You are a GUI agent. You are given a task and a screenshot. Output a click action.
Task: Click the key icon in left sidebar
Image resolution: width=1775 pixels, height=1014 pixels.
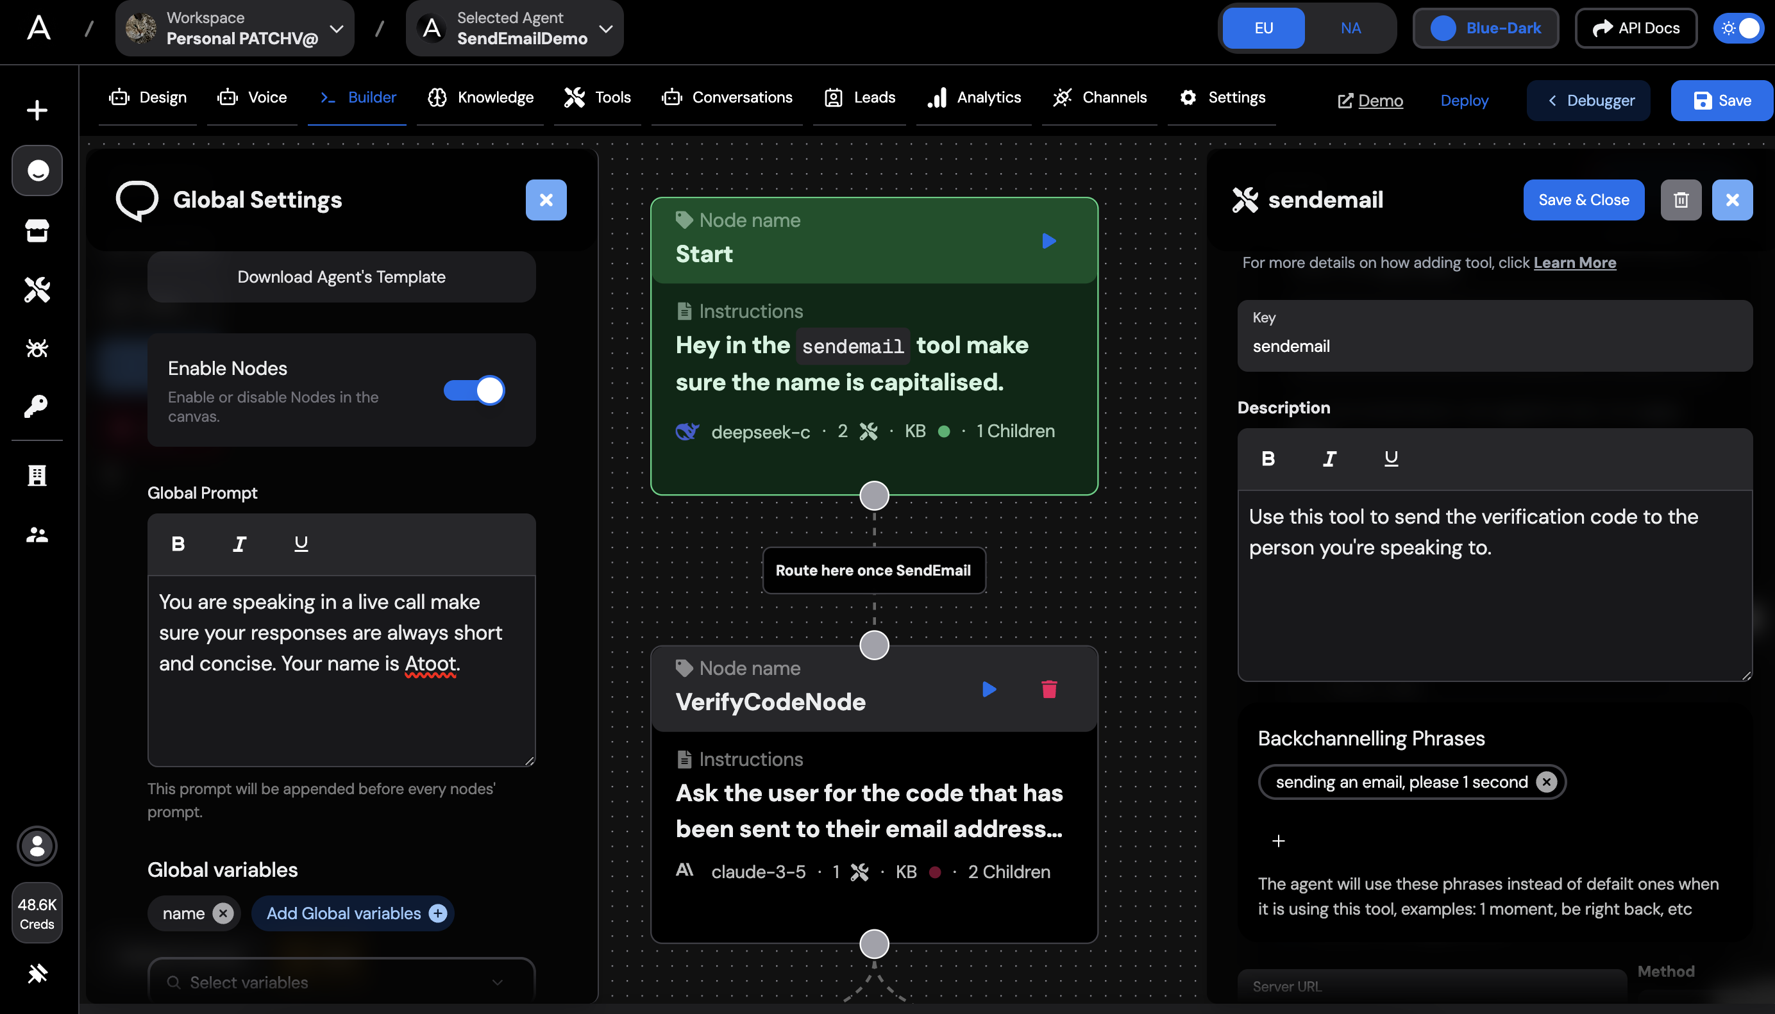(x=37, y=407)
